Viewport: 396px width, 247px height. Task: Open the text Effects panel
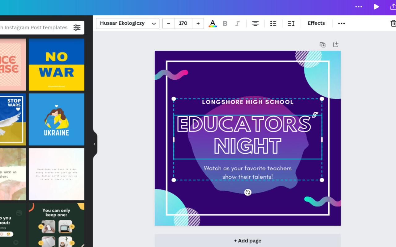316,23
